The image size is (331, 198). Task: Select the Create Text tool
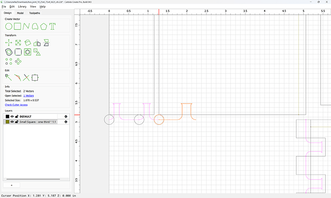(52, 26)
